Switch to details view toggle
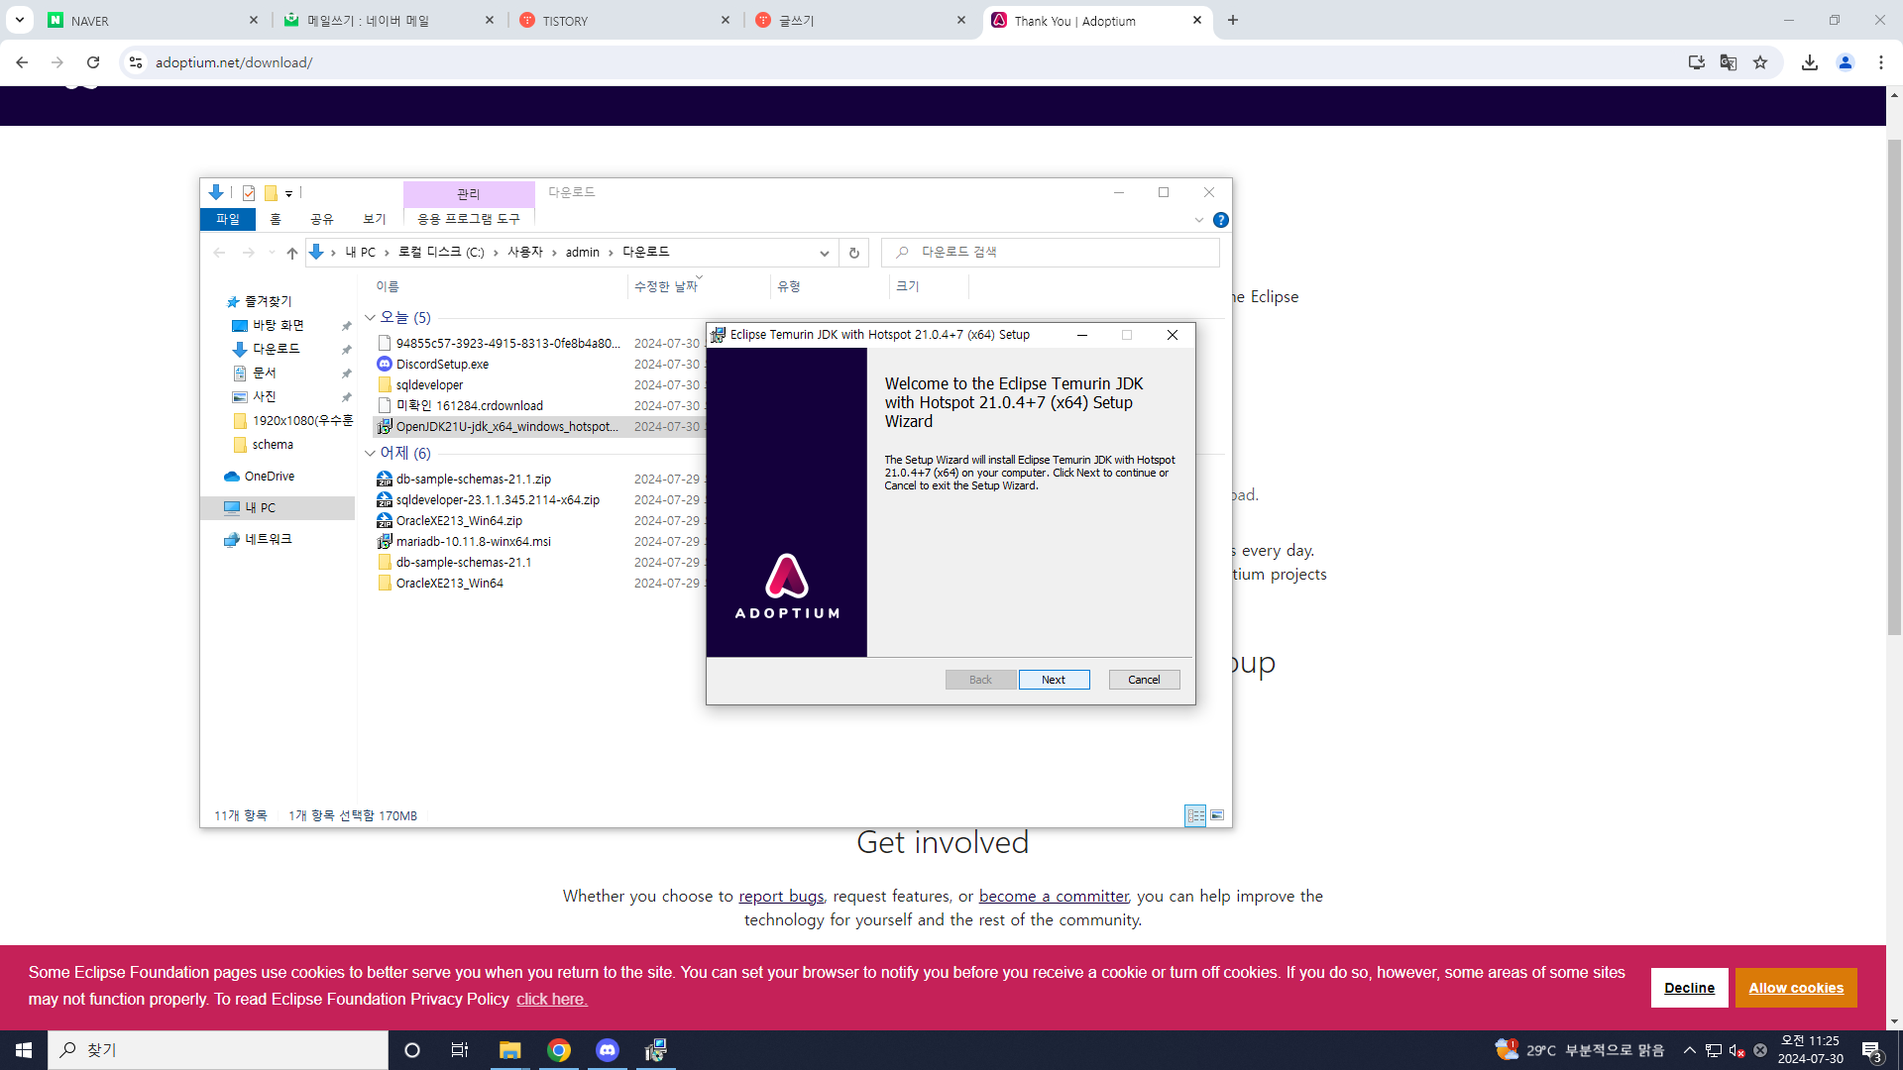Viewport: 1903px width, 1070px height. click(x=1195, y=815)
